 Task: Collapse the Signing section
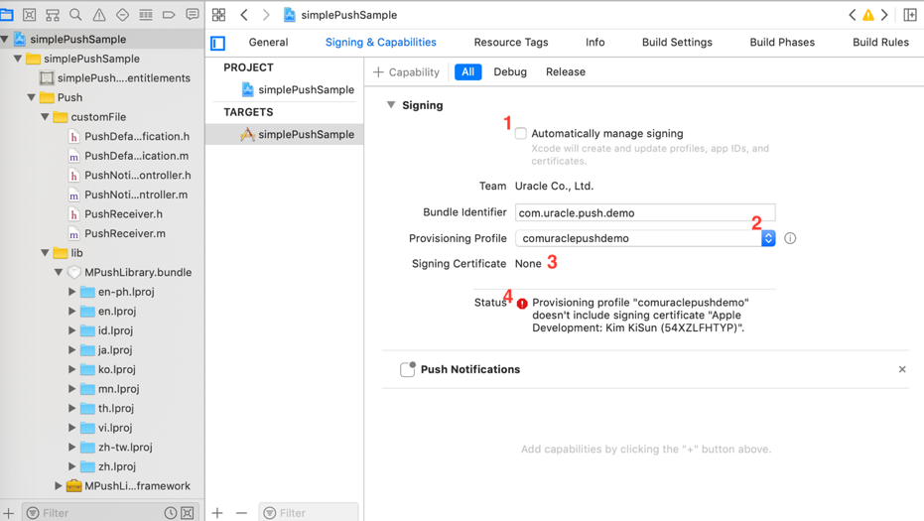click(391, 105)
